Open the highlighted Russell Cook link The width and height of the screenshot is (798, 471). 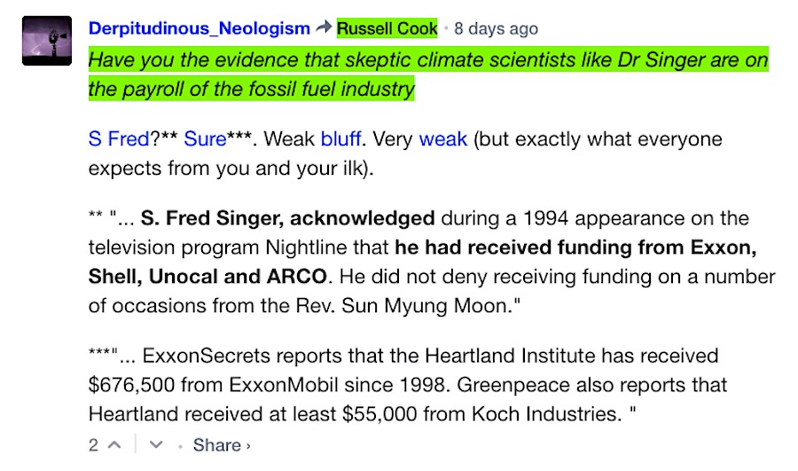387,28
